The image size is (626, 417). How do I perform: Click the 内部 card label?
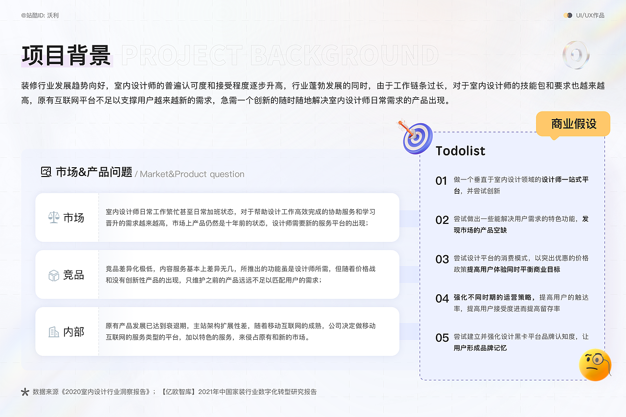pos(74,332)
